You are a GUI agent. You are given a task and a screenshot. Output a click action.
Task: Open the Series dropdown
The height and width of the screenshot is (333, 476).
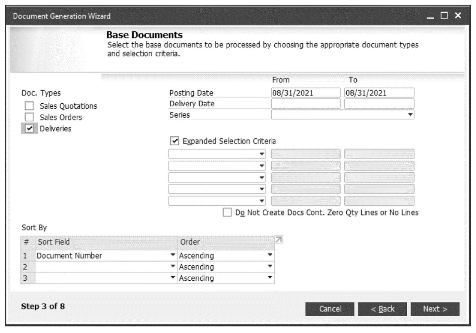click(410, 114)
